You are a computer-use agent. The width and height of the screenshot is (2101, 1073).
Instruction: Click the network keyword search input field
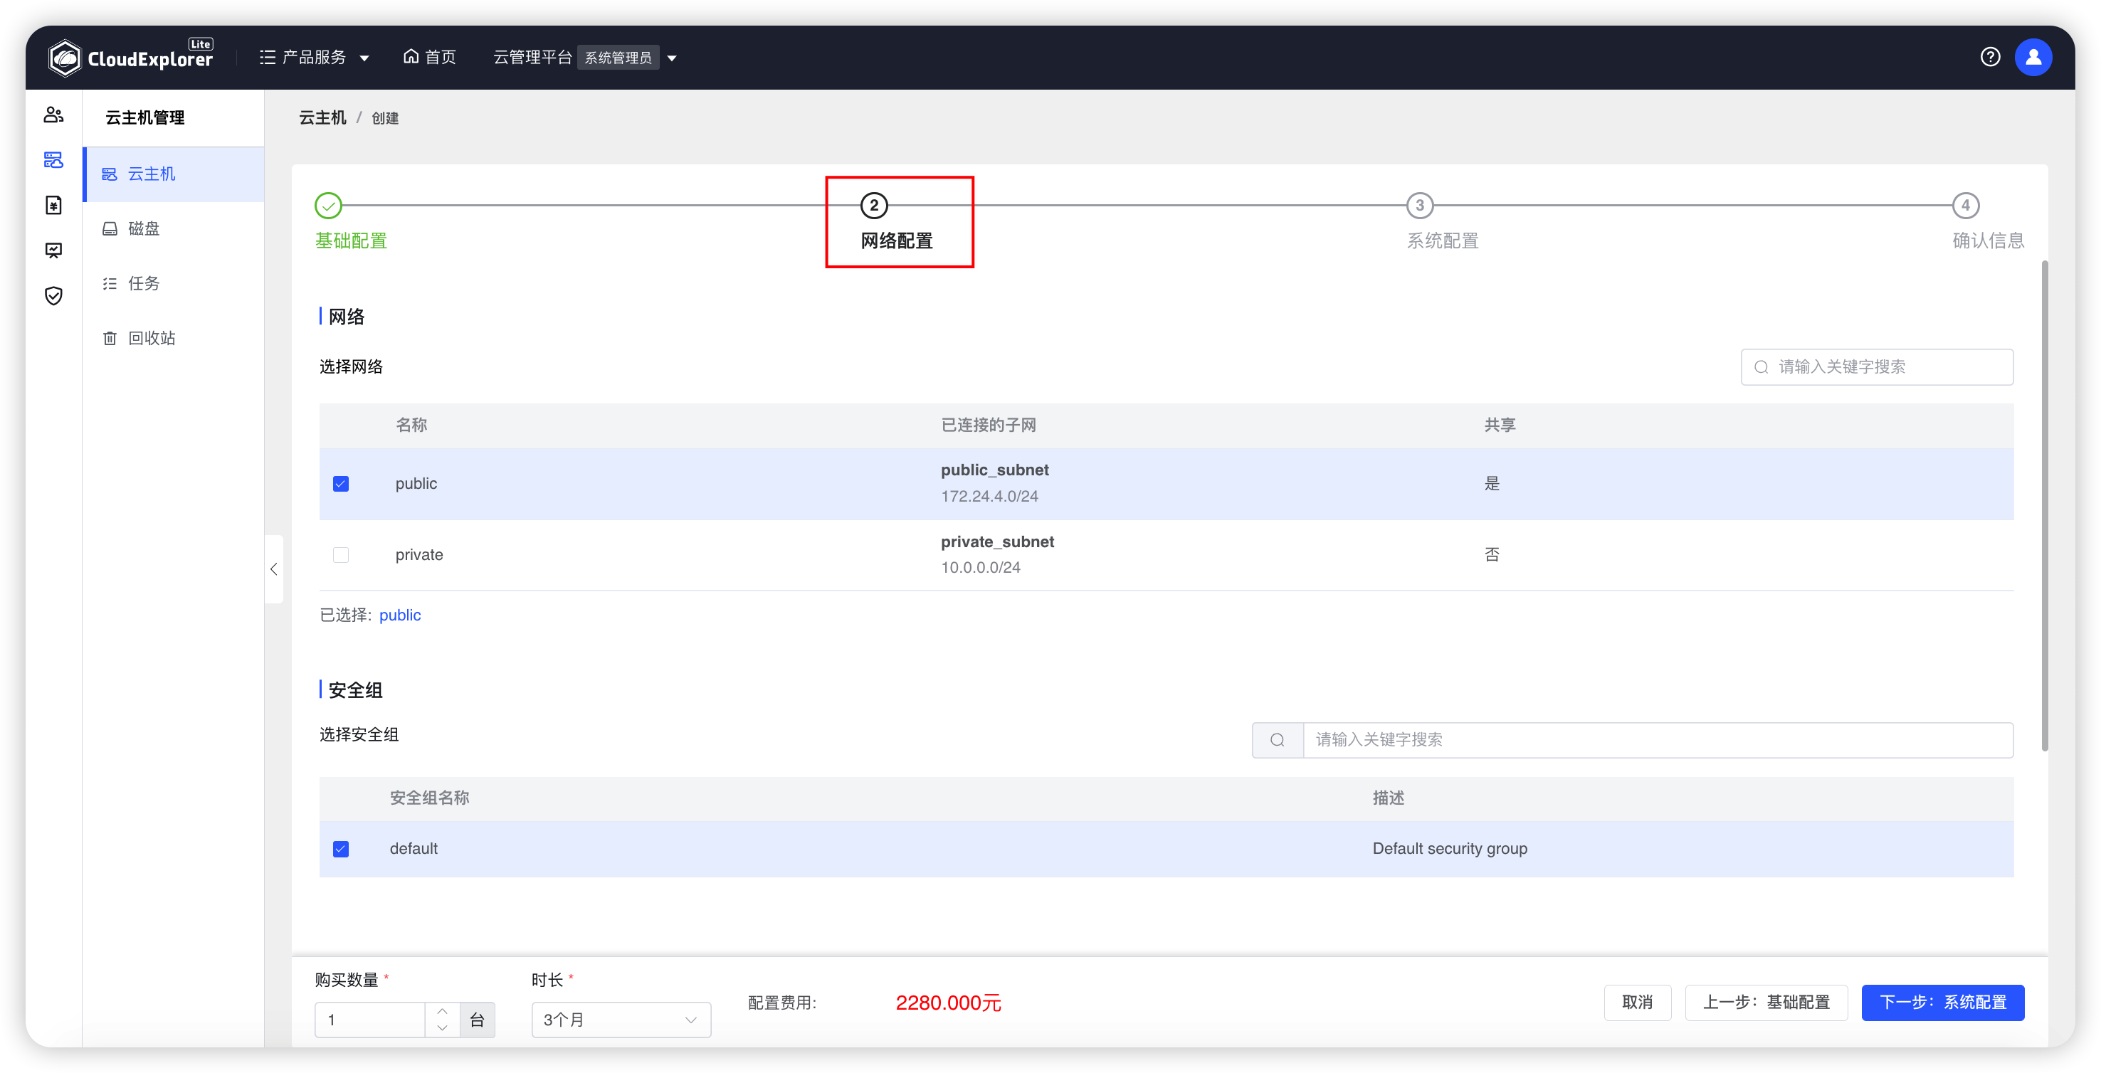coord(1882,366)
